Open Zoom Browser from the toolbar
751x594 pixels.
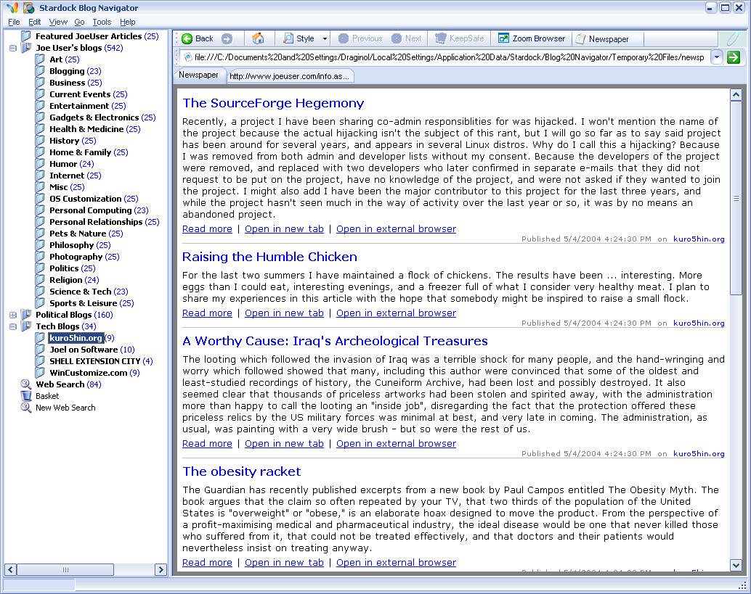click(x=532, y=38)
